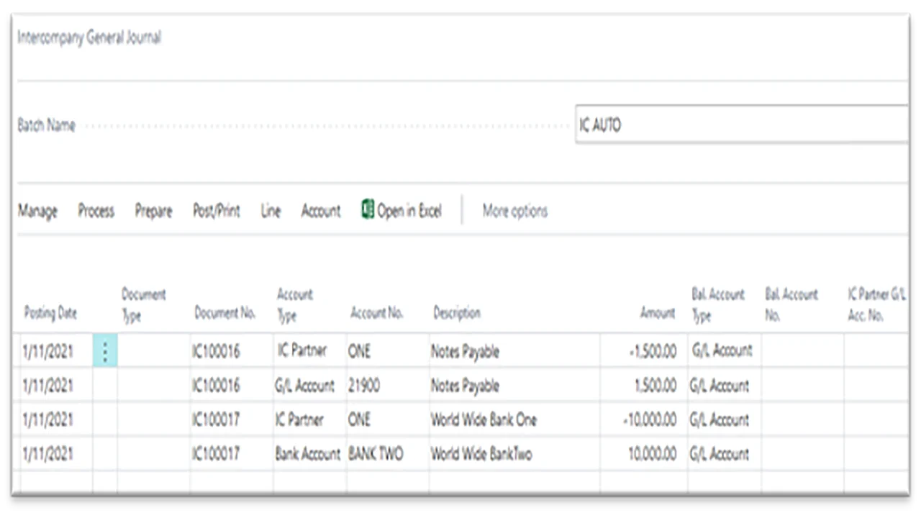Viewport: 921px width, 518px height.
Task: Select the Account No. cell showing 21900
Action: pyautogui.click(x=388, y=386)
